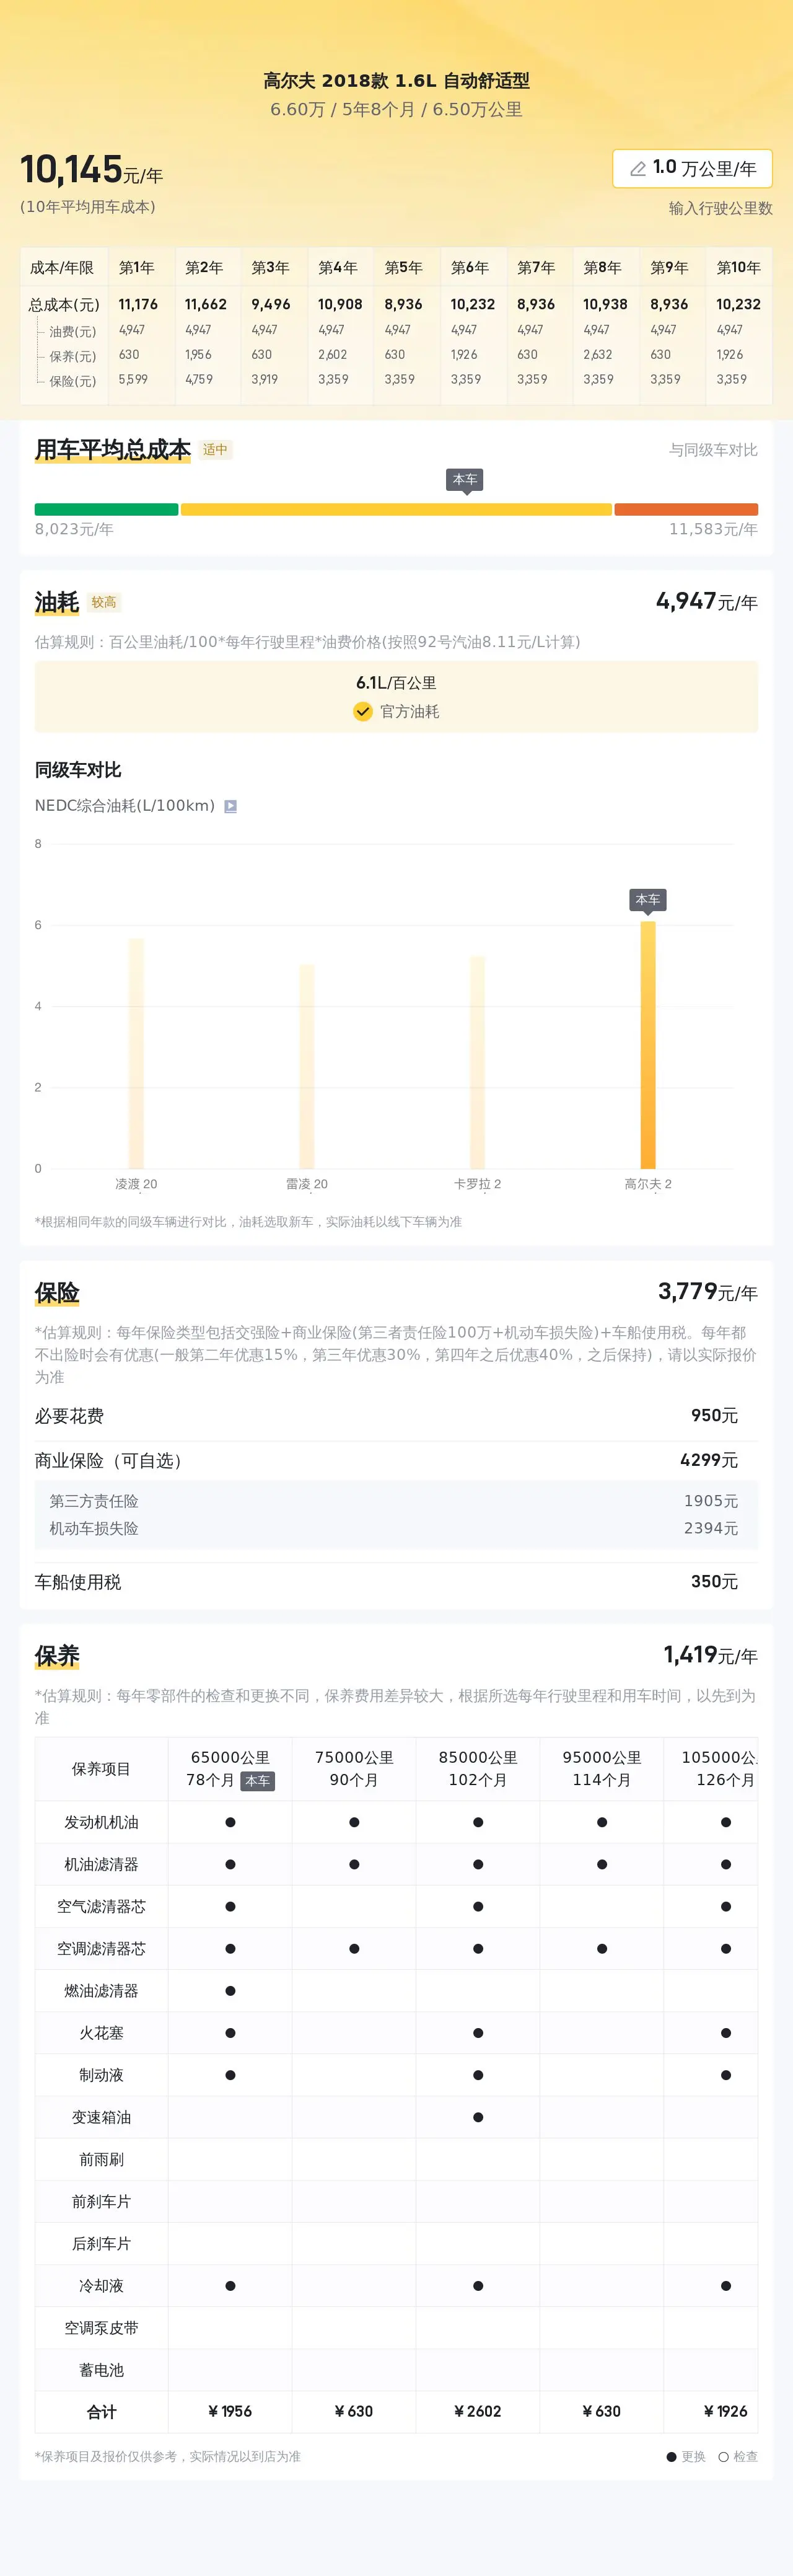793x2576 pixels.
Task: Select the yellow middle segment of cost bar
Action: point(396,509)
